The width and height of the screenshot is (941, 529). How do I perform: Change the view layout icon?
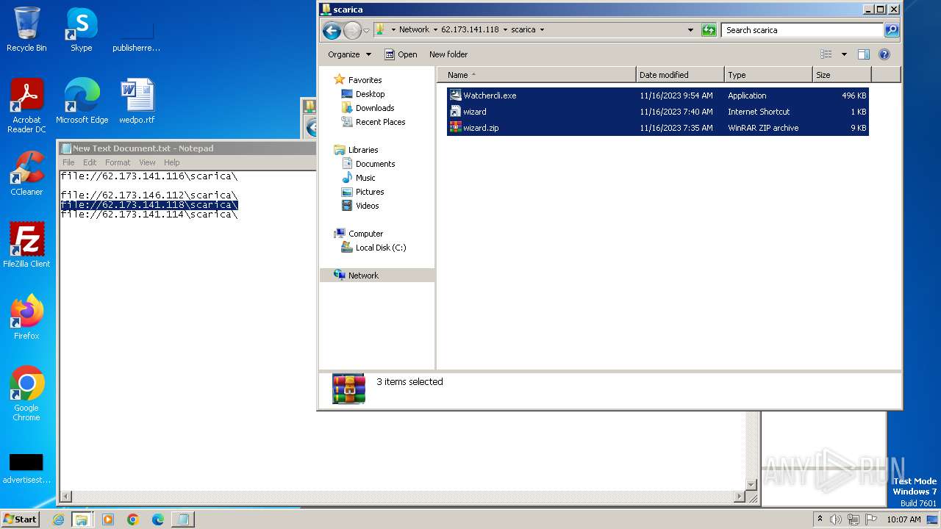(x=826, y=54)
